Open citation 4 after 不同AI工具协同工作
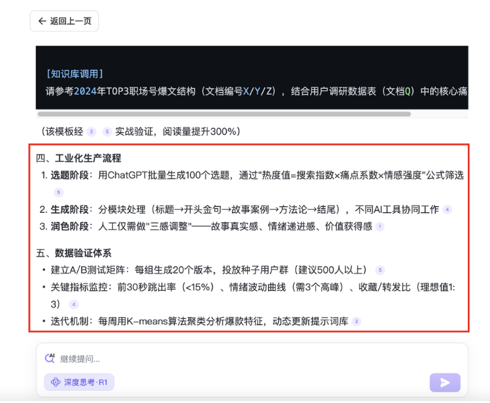This screenshot has width=490, height=403. 447,210
